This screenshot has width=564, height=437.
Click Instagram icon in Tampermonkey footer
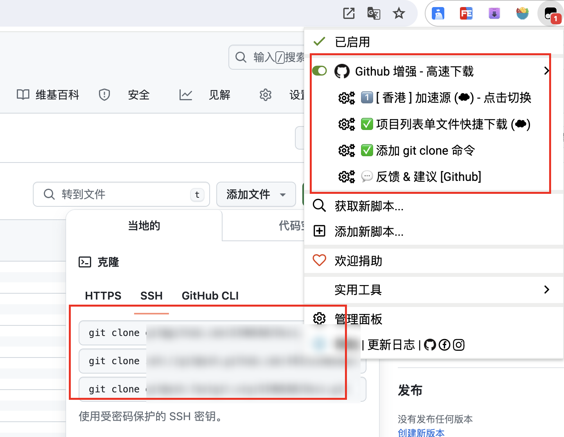(x=458, y=345)
